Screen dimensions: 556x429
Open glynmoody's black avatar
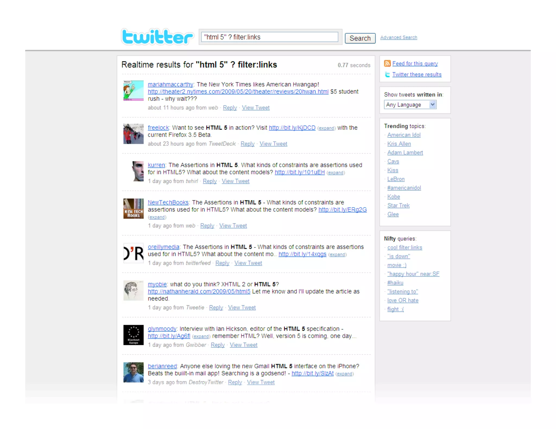(133, 335)
